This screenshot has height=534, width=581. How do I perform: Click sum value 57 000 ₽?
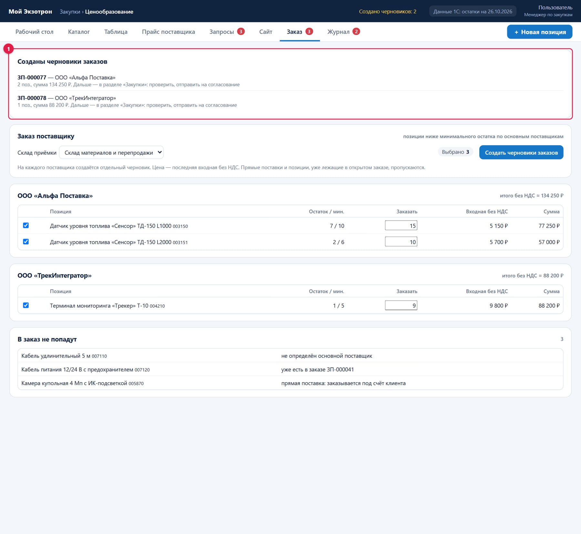(x=549, y=242)
